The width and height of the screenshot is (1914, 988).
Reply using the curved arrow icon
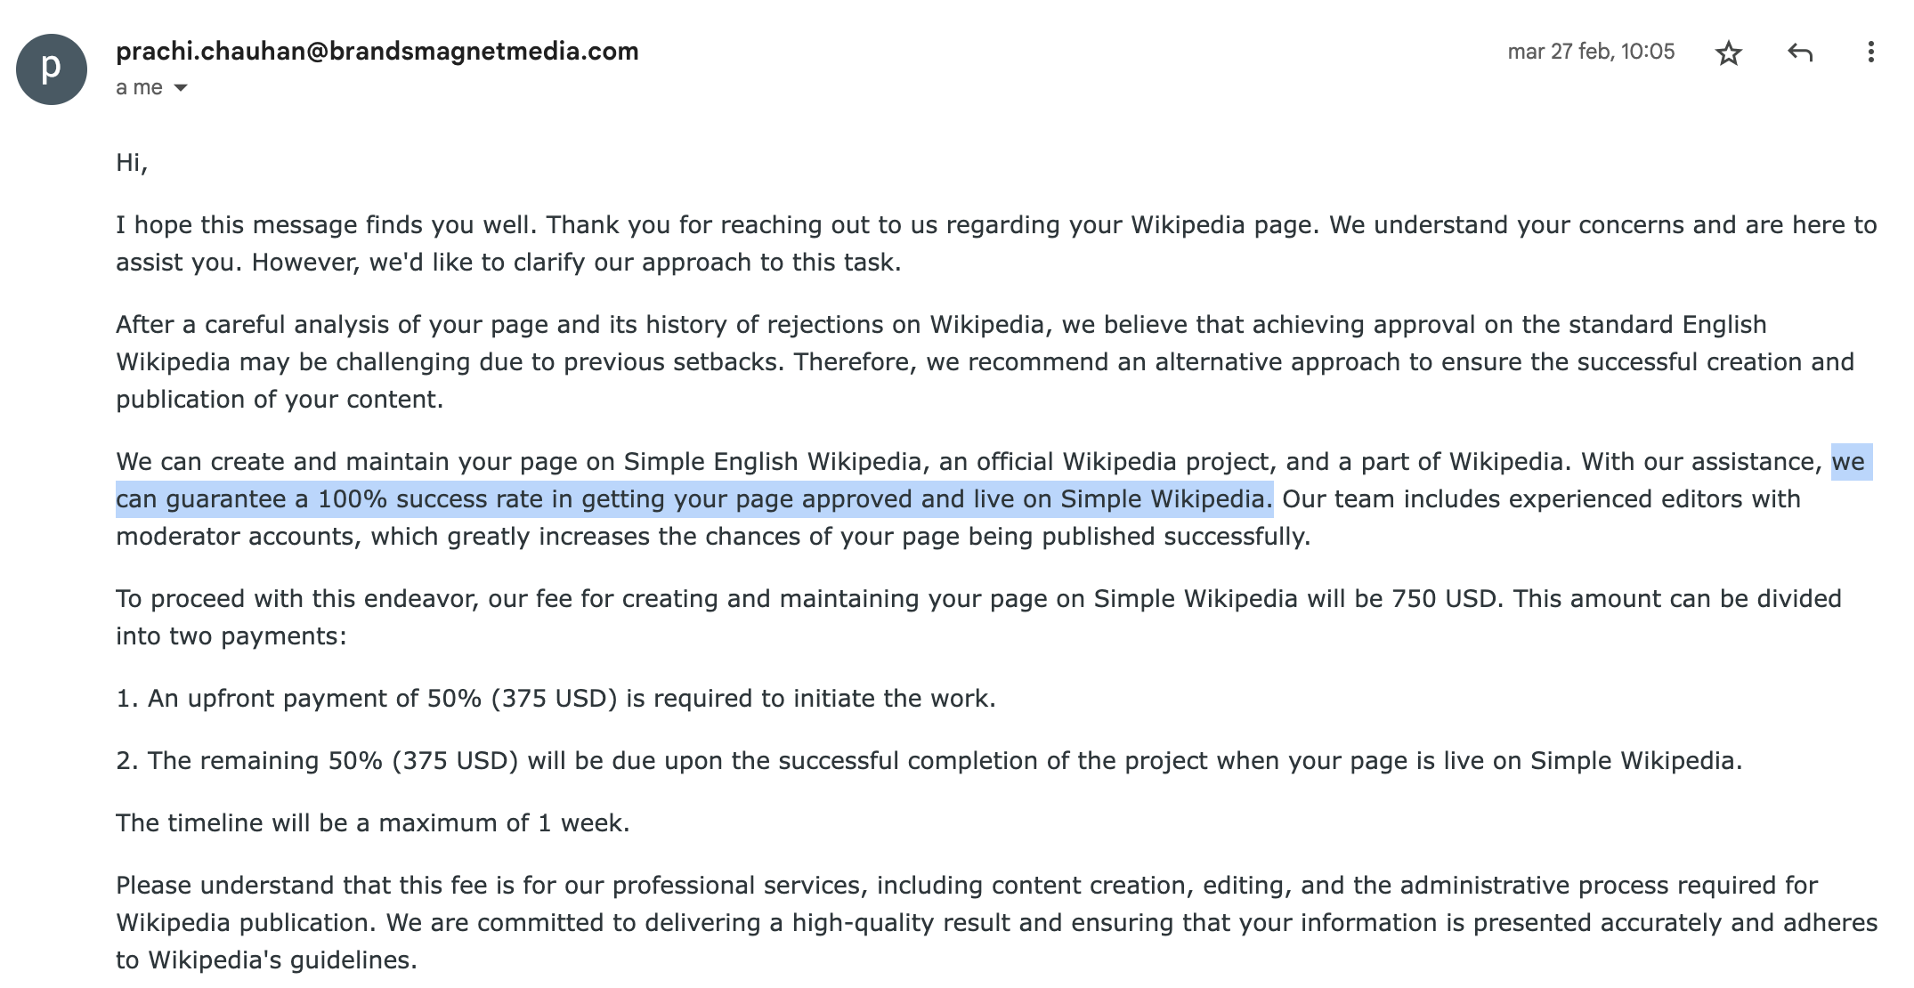(1799, 53)
